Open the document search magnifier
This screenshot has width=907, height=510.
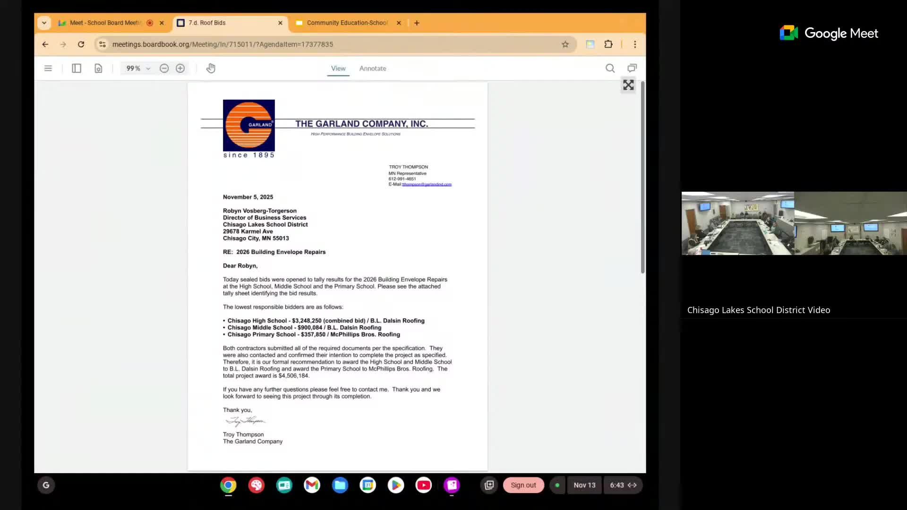[610, 68]
